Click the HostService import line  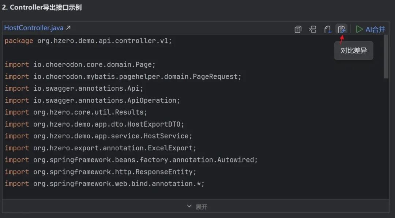[98, 136]
